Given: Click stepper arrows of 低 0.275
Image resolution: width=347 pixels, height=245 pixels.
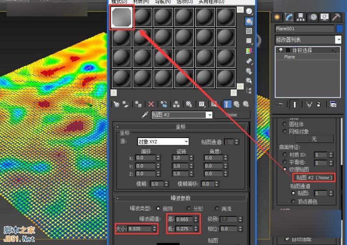Looking at the screenshot, I should point(196,228).
